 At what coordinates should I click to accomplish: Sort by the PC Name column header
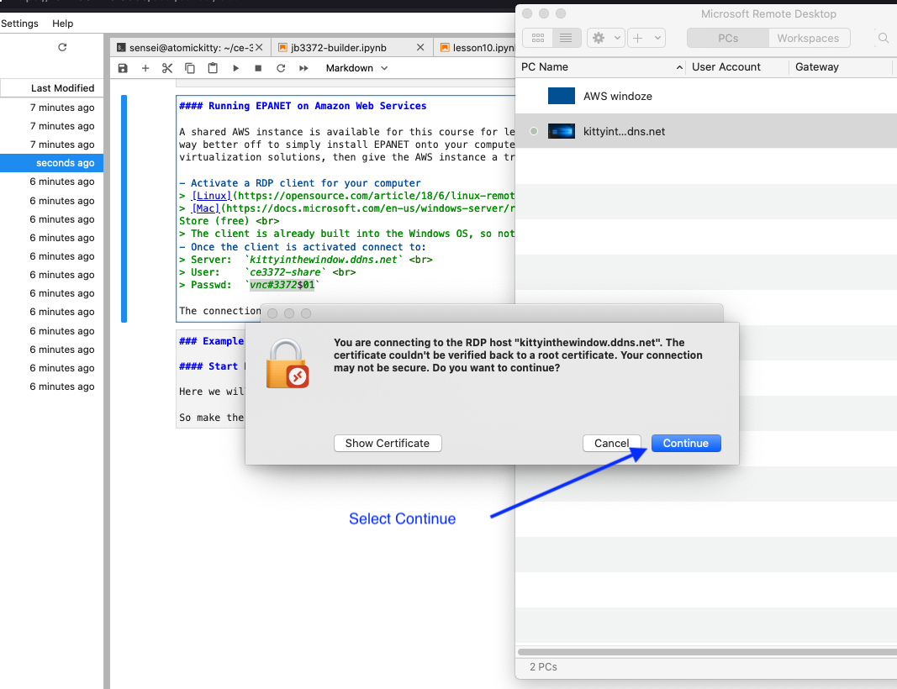[x=602, y=67]
